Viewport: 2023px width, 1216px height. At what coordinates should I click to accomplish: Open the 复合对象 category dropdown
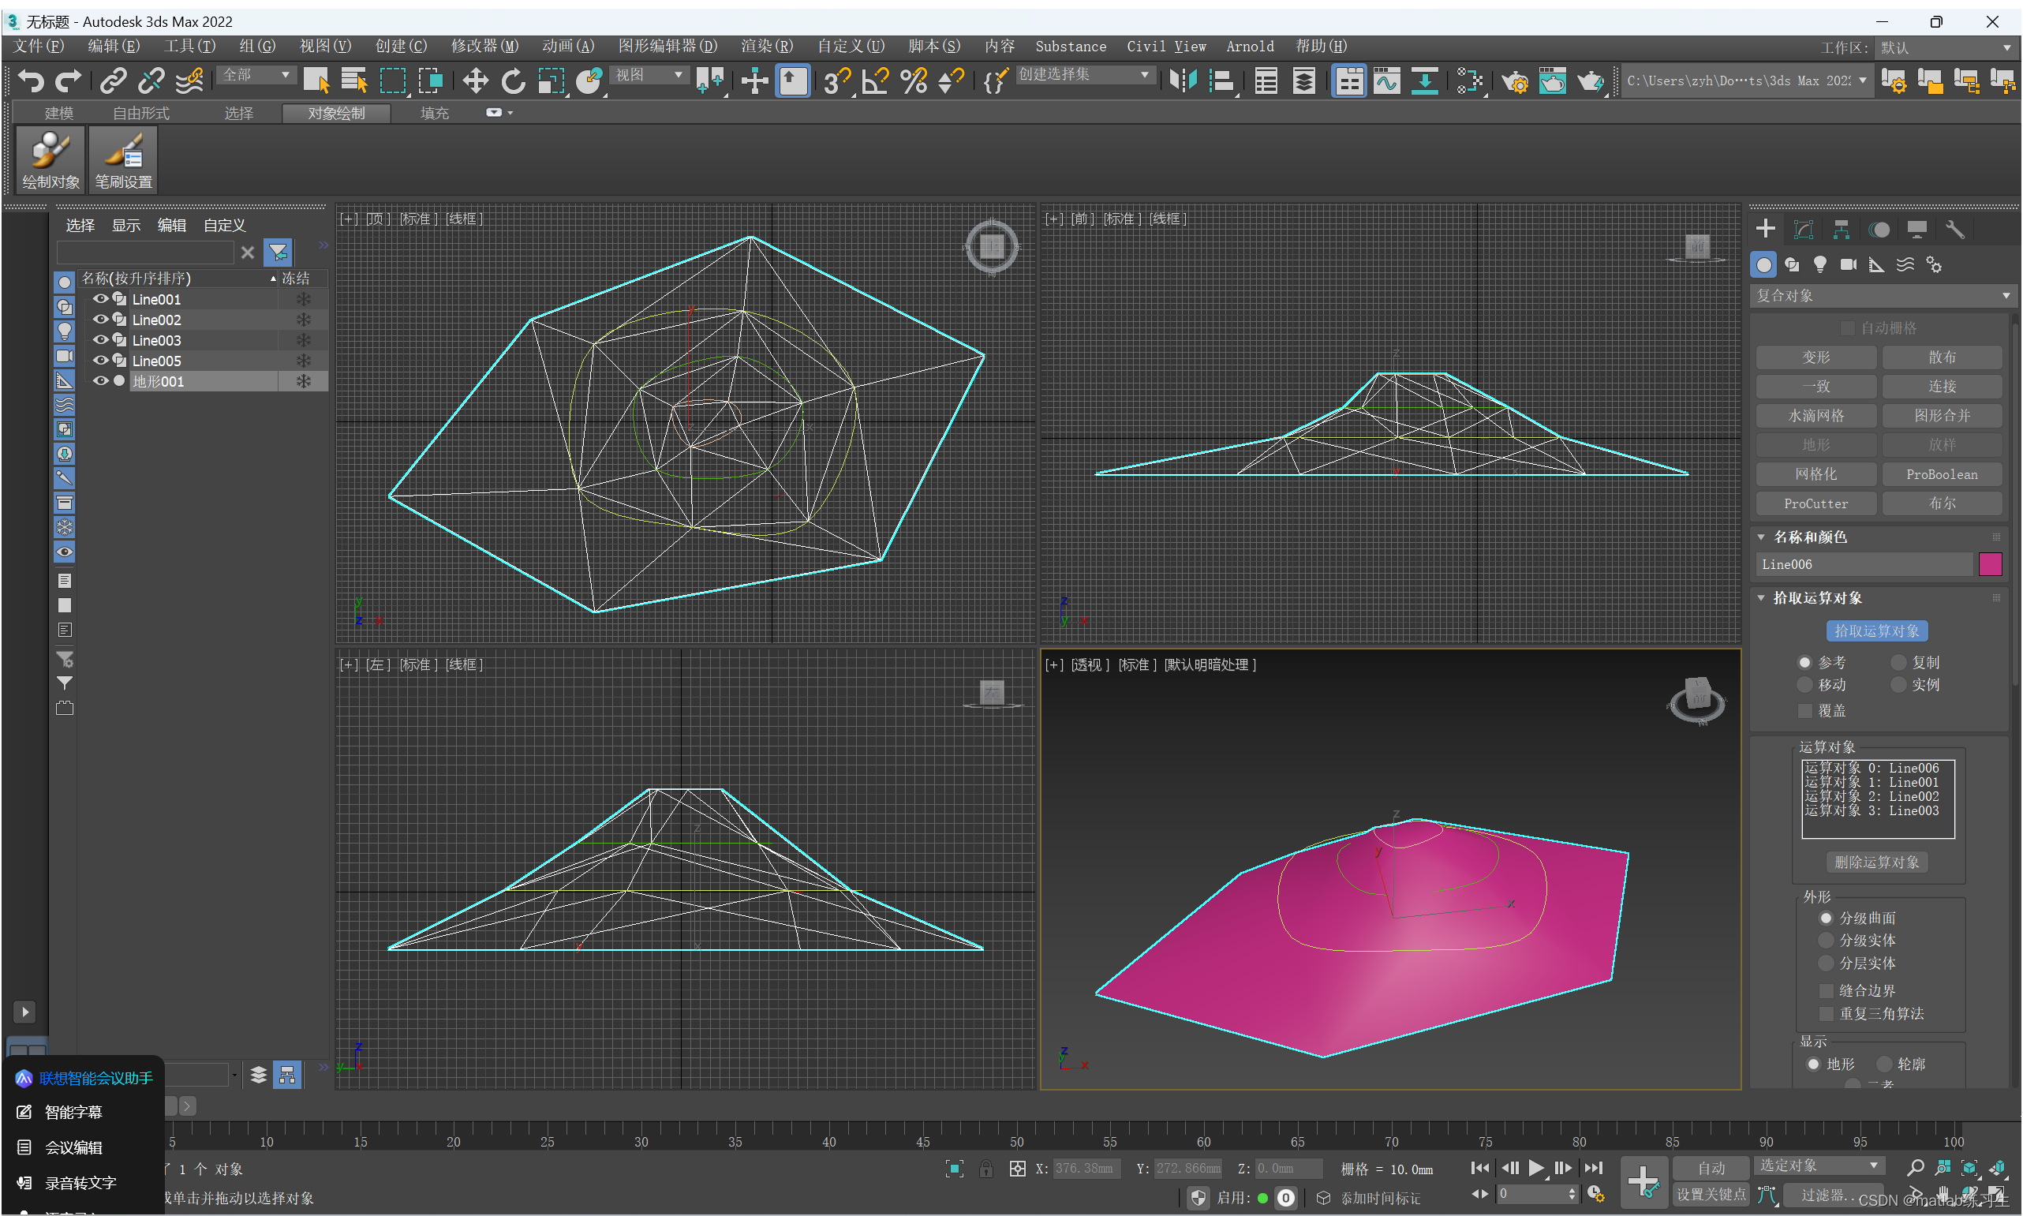pos(1882,296)
